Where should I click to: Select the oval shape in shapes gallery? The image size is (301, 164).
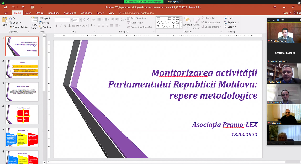click(174, 18)
